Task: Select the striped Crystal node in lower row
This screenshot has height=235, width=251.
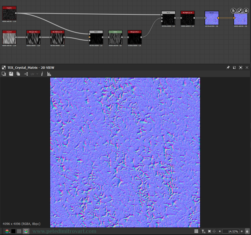Action: click(x=9, y=37)
